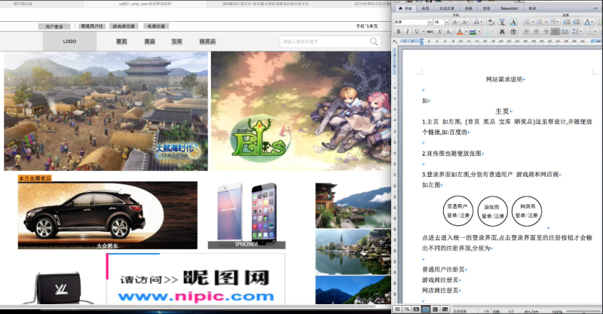Click 用户登录 button on webpage
The image size is (603, 314).
[x=54, y=26]
